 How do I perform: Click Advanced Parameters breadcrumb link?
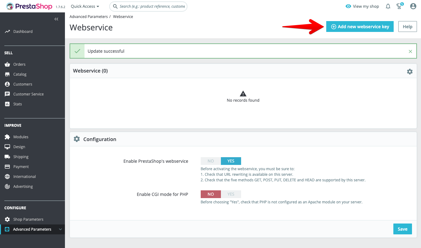click(89, 17)
